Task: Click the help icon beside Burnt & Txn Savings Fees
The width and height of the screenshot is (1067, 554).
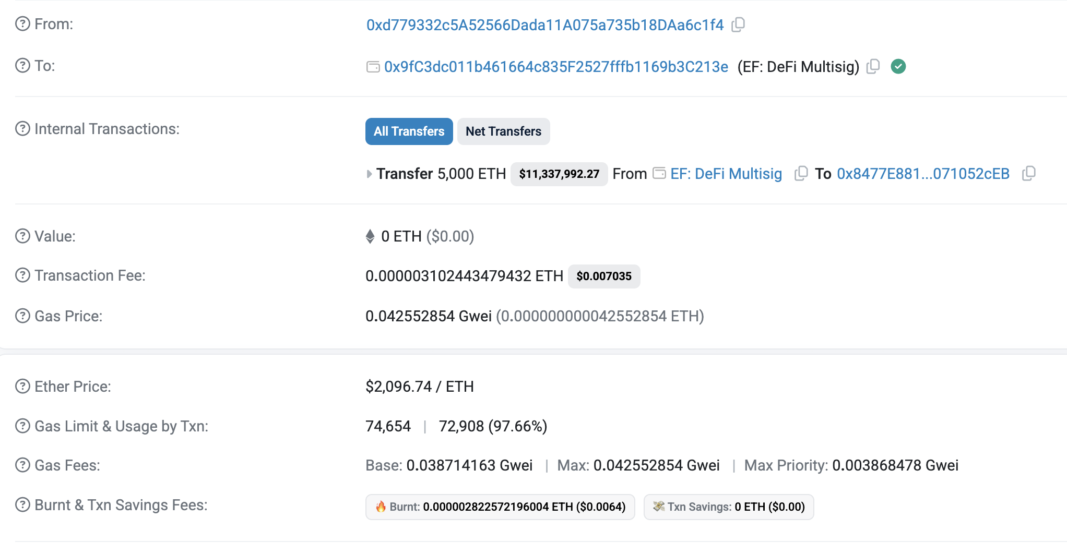Action: (x=21, y=504)
